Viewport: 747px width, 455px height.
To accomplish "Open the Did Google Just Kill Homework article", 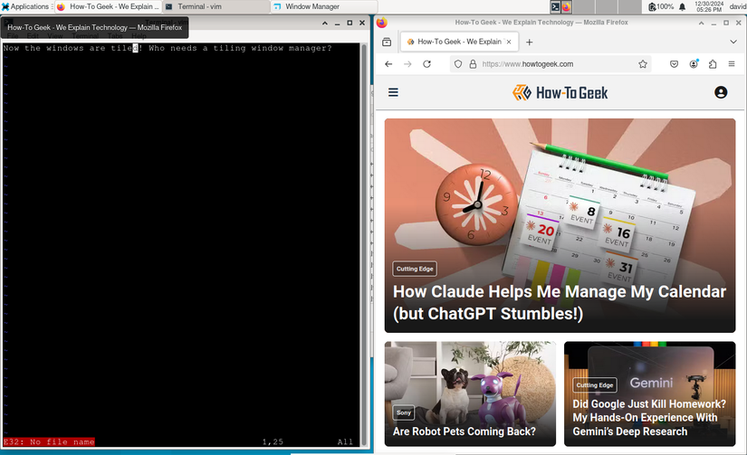I will click(x=649, y=417).
